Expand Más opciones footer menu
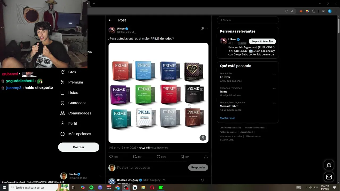The image size is (340, 191). coord(253,136)
